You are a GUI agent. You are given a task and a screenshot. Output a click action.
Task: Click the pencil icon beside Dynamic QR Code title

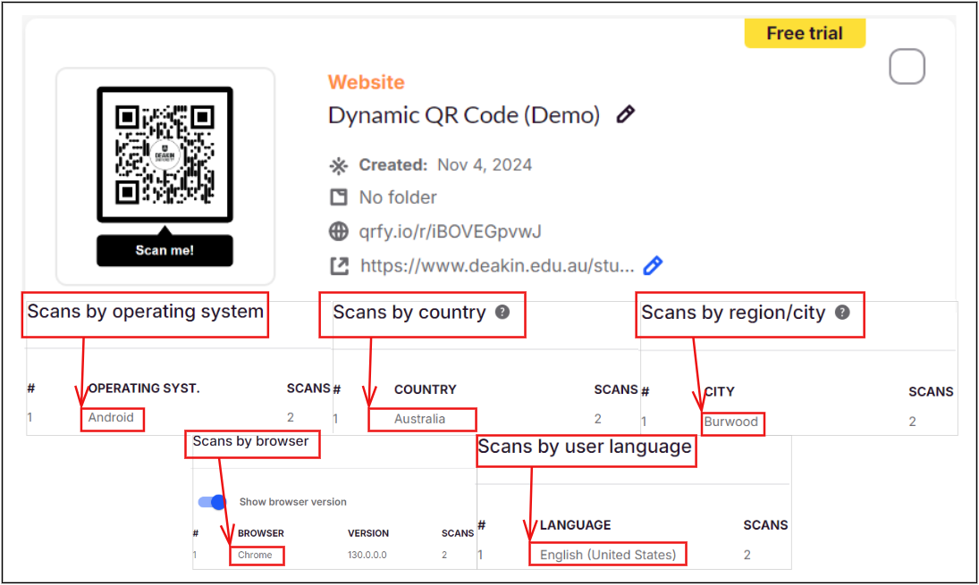coord(626,114)
